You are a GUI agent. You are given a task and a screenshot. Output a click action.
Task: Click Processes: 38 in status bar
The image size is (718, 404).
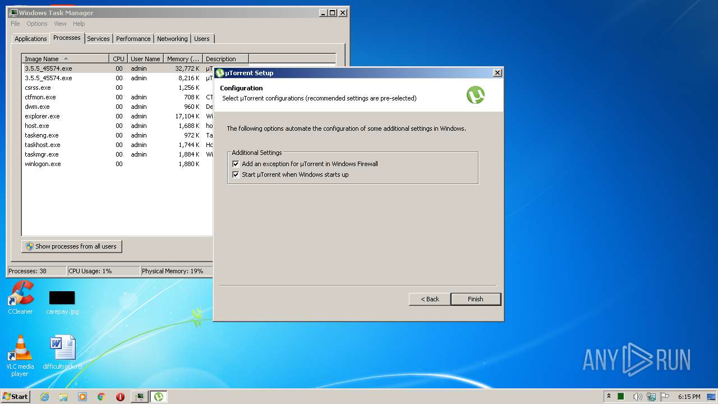[x=36, y=271]
